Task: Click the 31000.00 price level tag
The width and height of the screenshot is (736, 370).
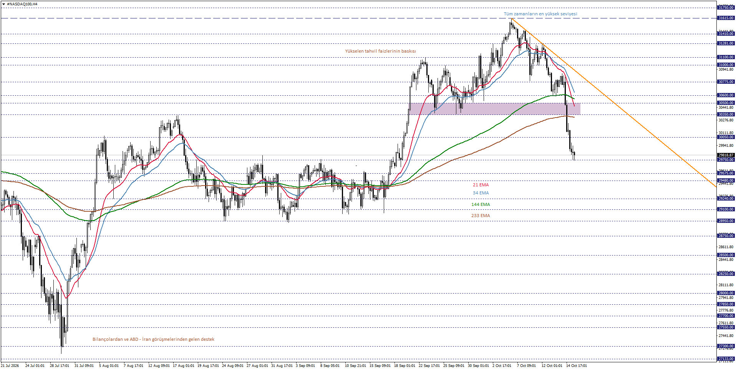Action: [726, 65]
